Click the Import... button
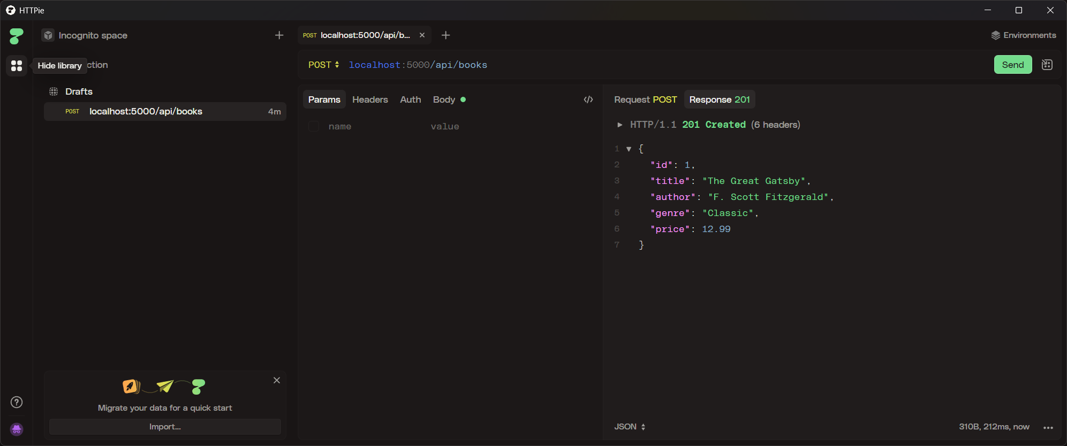This screenshot has height=446, width=1067. [x=165, y=427]
